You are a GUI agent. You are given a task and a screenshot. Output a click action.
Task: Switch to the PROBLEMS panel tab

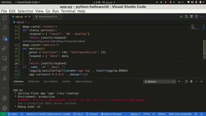[34, 82]
